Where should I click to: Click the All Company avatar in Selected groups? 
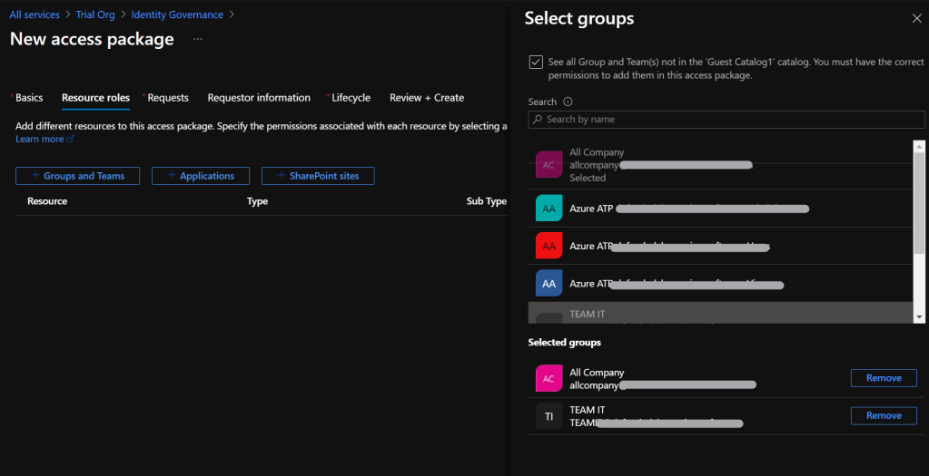pyautogui.click(x=549, y=379)
